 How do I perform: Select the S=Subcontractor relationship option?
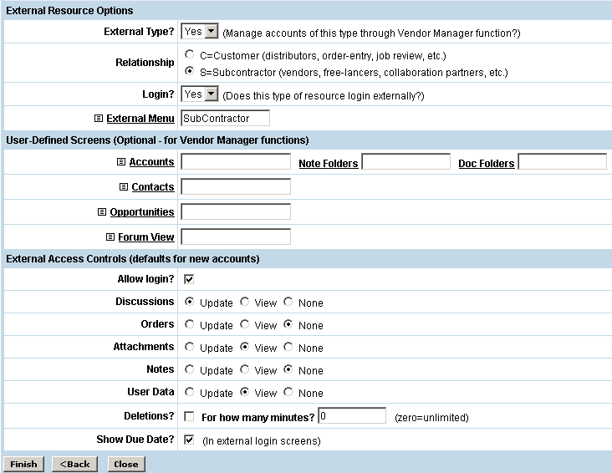tap(189, 71)
